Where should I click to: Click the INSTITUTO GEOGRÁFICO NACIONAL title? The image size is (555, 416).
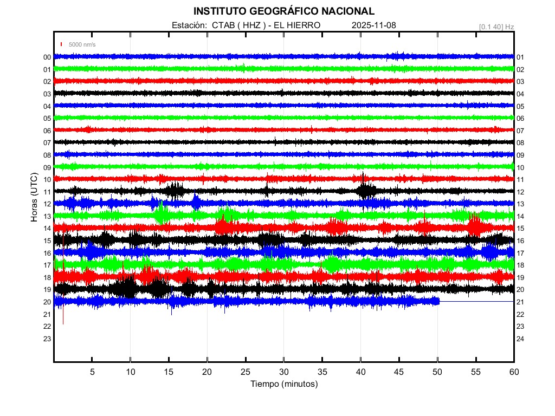point(283,11)
